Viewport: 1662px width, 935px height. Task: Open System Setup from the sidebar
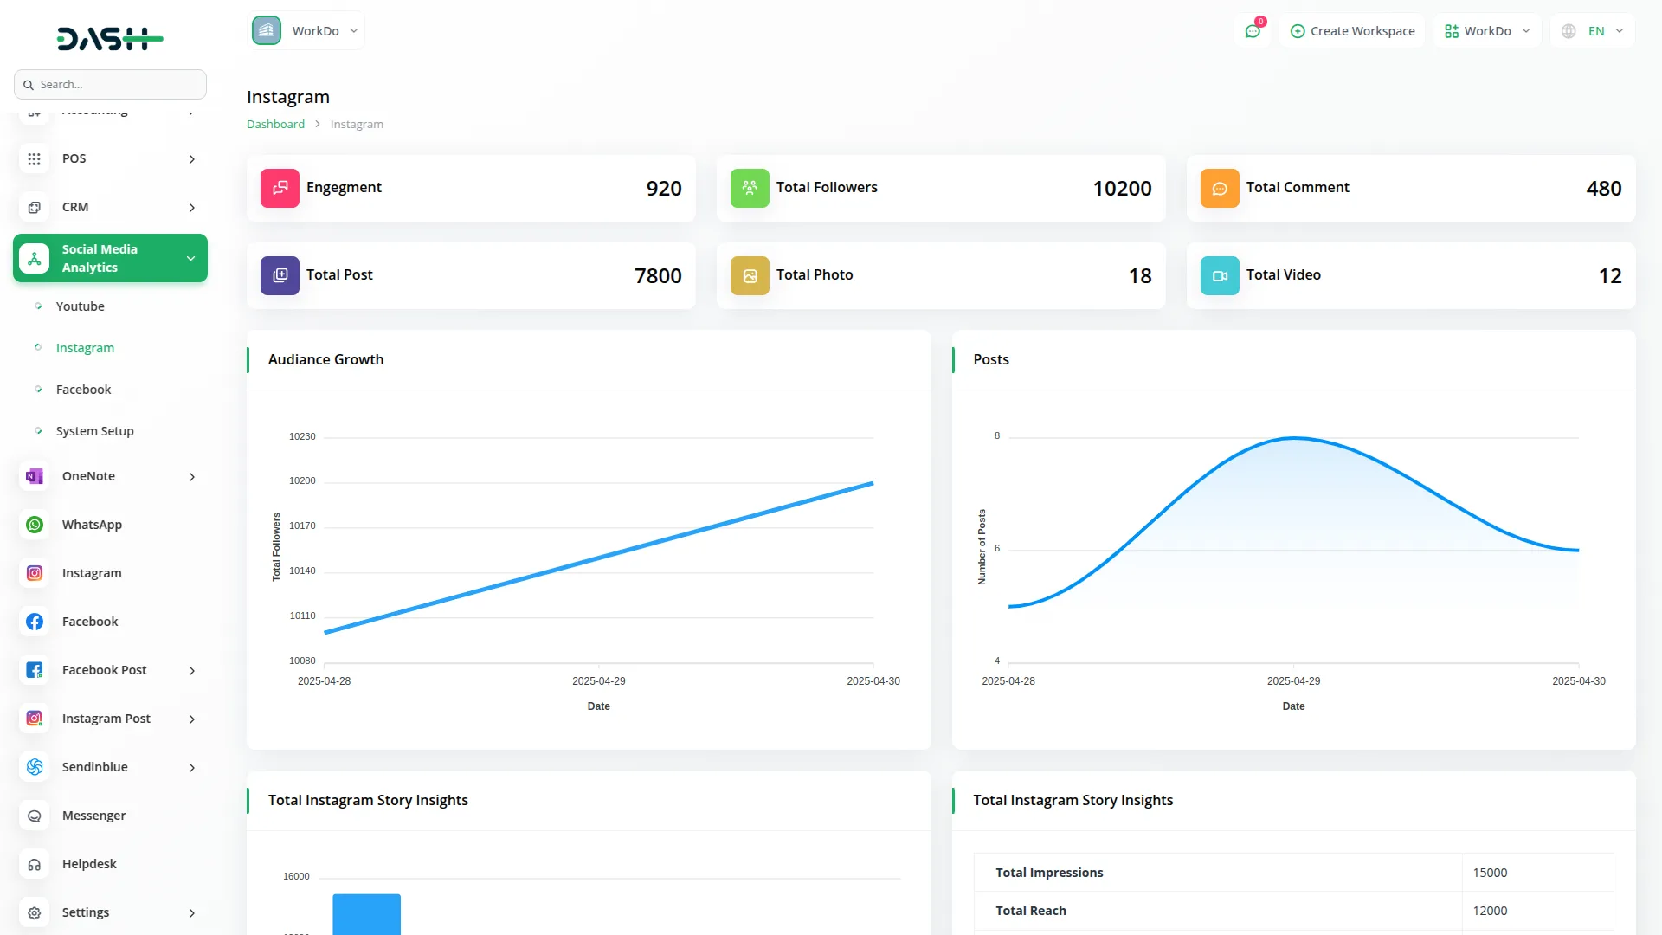click(94, 430)
